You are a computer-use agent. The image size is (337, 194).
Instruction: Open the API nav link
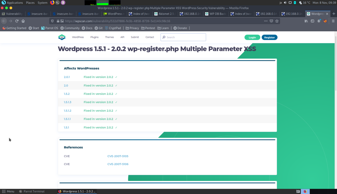tap(122, 37)
